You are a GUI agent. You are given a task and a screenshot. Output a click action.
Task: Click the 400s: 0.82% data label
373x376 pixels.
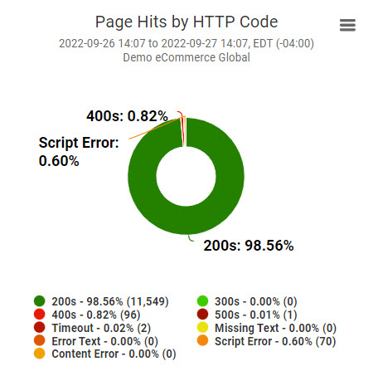tap(127, 116)
